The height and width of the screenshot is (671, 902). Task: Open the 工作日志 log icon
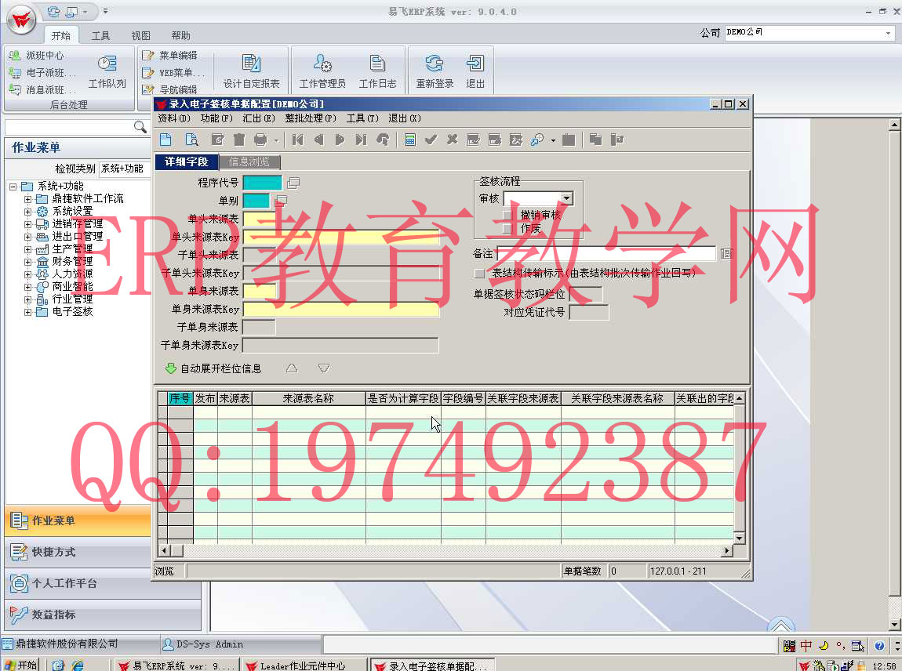[377, 71]
